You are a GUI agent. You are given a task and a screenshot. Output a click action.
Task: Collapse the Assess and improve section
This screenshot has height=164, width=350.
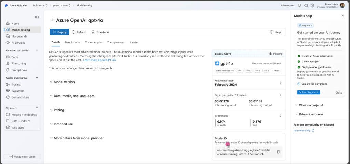[37, 78]
